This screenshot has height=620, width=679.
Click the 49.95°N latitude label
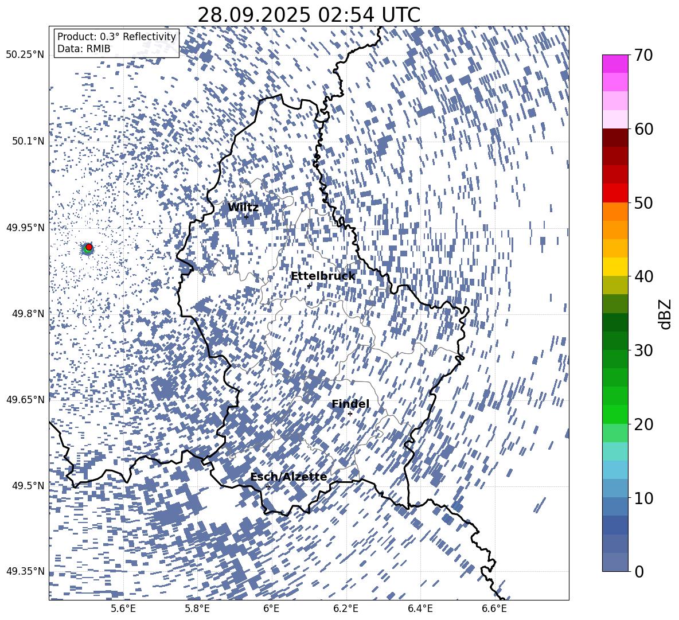(x=25, y=227)
